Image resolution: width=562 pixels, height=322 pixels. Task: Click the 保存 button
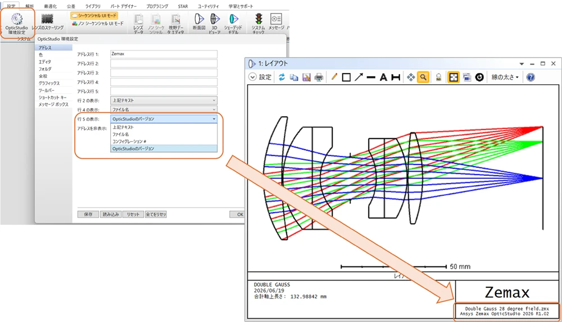[x=88, y=214]
